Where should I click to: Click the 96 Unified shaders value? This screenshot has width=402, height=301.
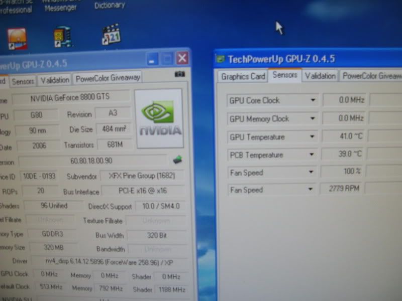(54, 206)
